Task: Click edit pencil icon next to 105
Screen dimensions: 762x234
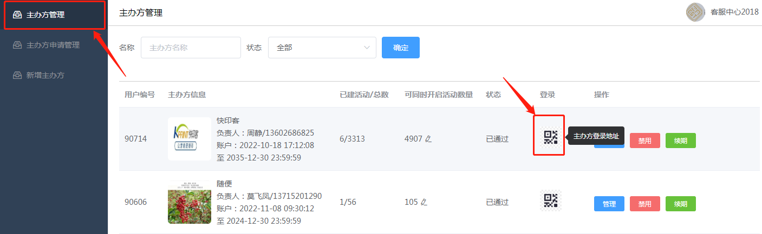Action: pyautogui.click(x=424, y=203)
